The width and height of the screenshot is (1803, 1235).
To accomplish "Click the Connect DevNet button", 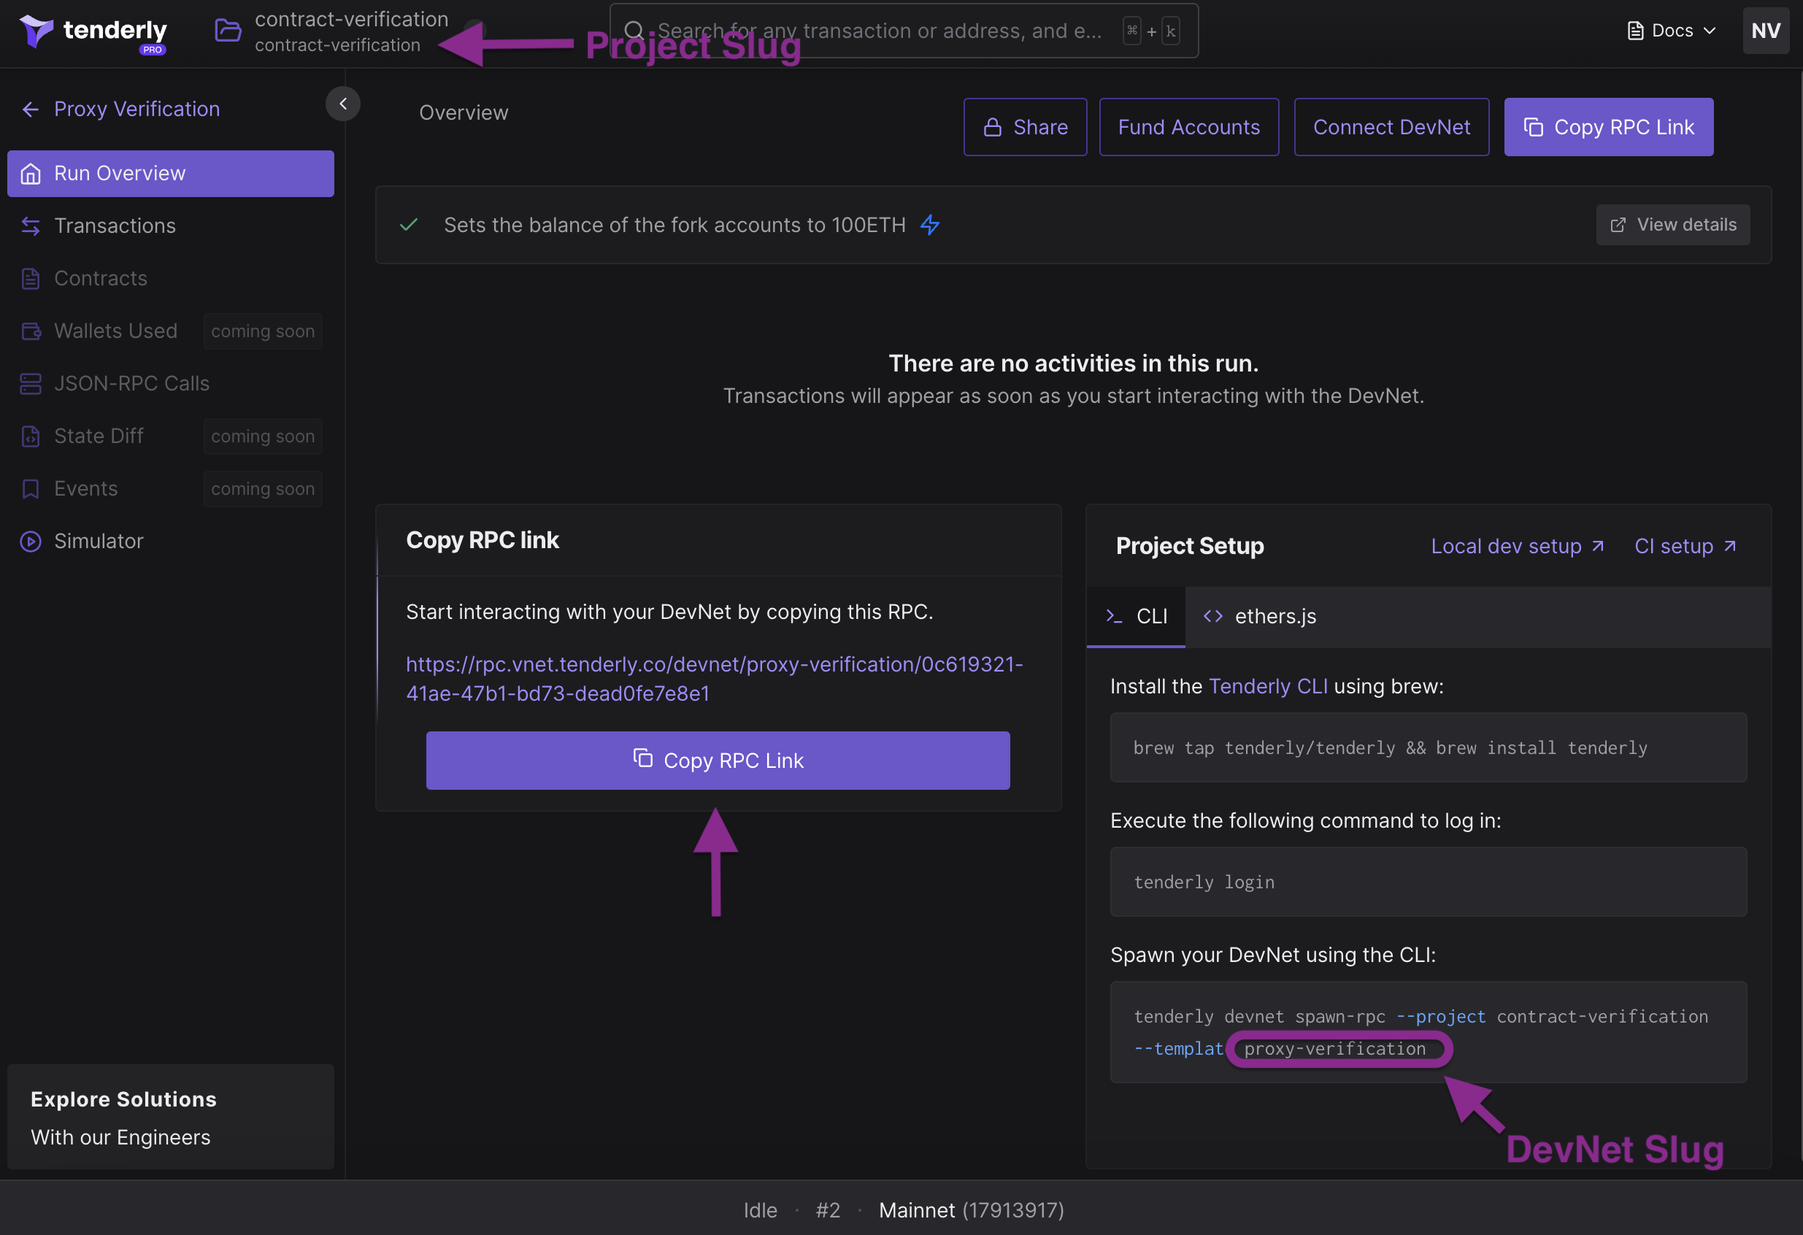I will pyautogui.click(x=1391, y=127).
